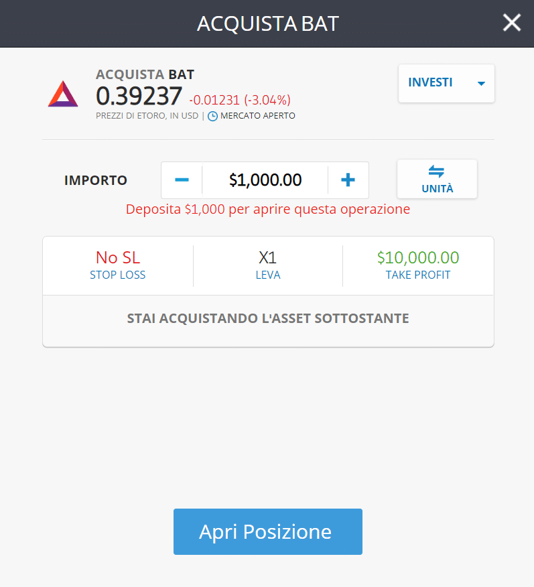Click the 0.39237 price value
The width and height of the screenshot is (534, 587).
click(x=139, y=96)
